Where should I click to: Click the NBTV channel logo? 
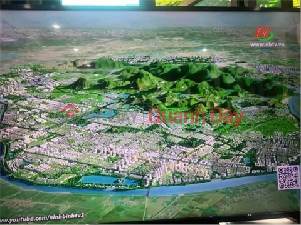coord(264,34)
